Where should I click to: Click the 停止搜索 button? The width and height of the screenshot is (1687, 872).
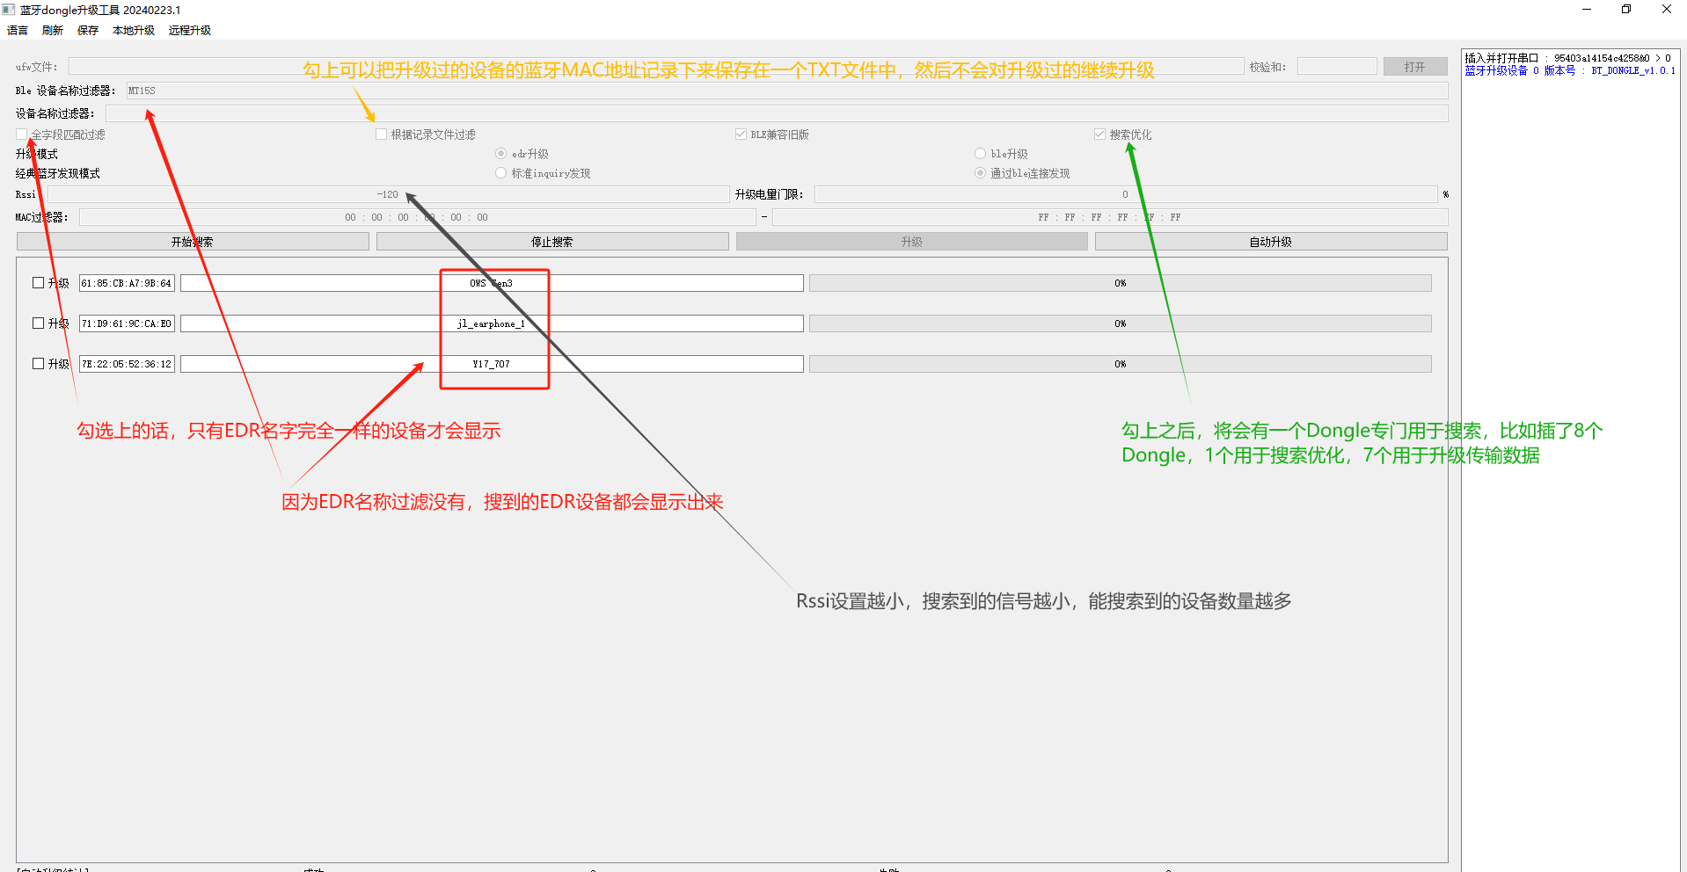click(x=552, y=242)
